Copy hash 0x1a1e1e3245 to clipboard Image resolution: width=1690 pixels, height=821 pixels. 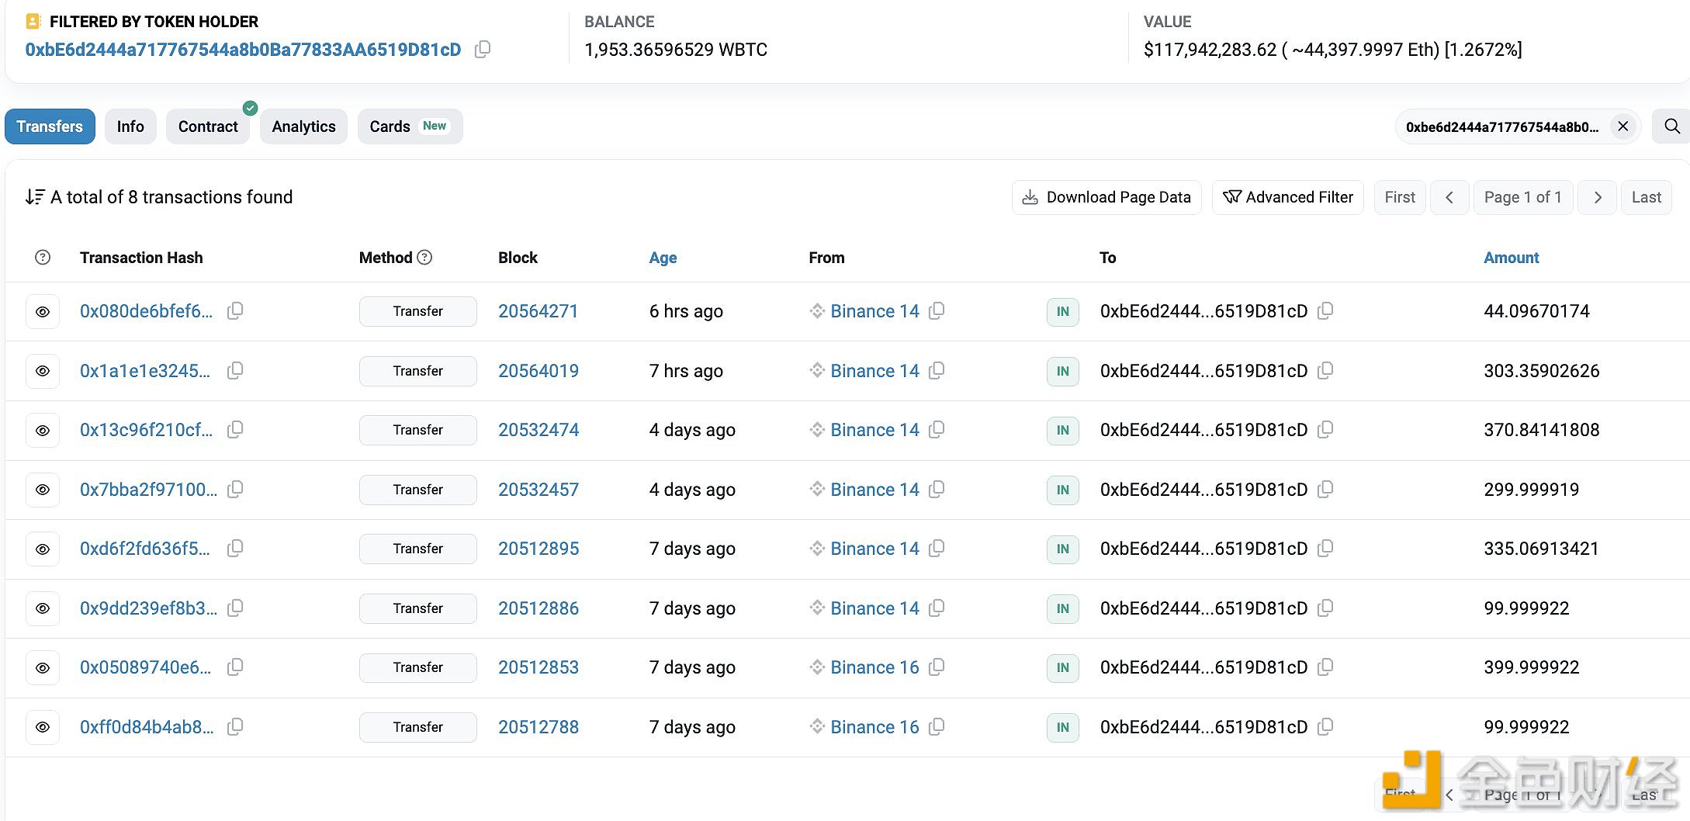pyautogui.click(x=235, y=371)
